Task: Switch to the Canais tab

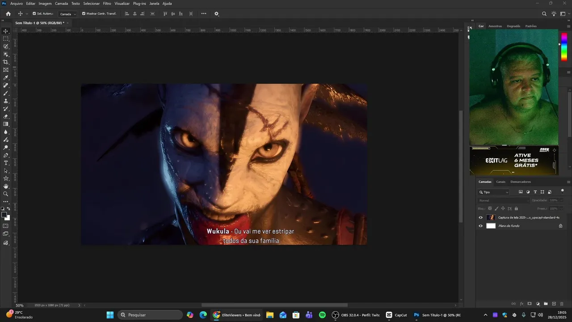Action: tap(501, 182)
